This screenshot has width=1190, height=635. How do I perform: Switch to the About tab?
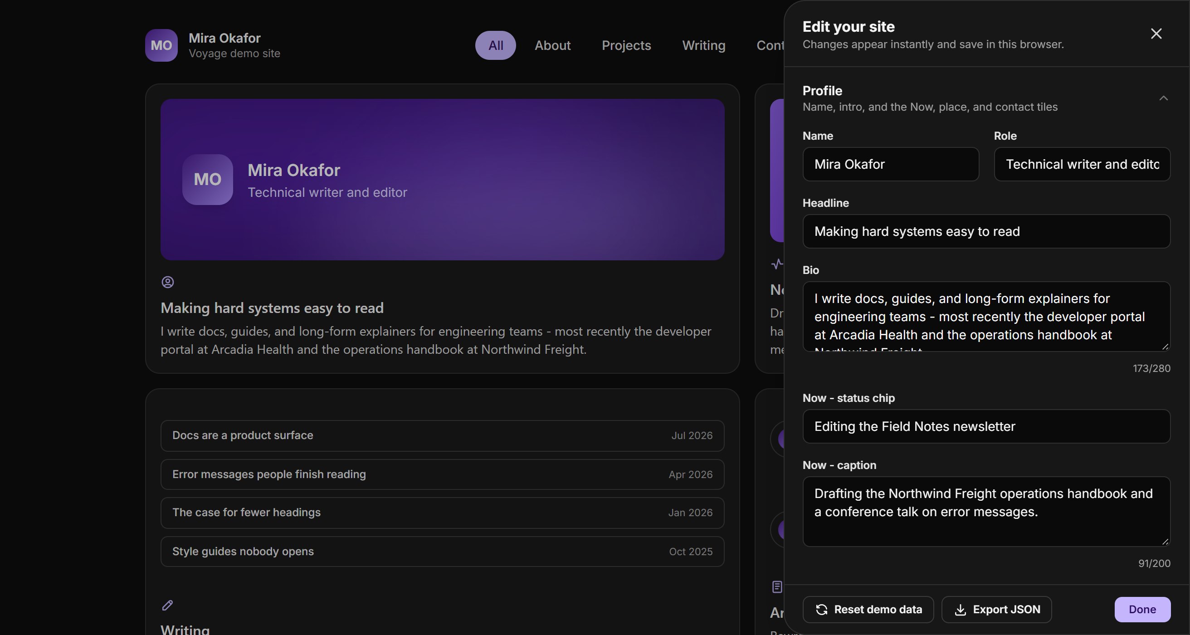552,45
